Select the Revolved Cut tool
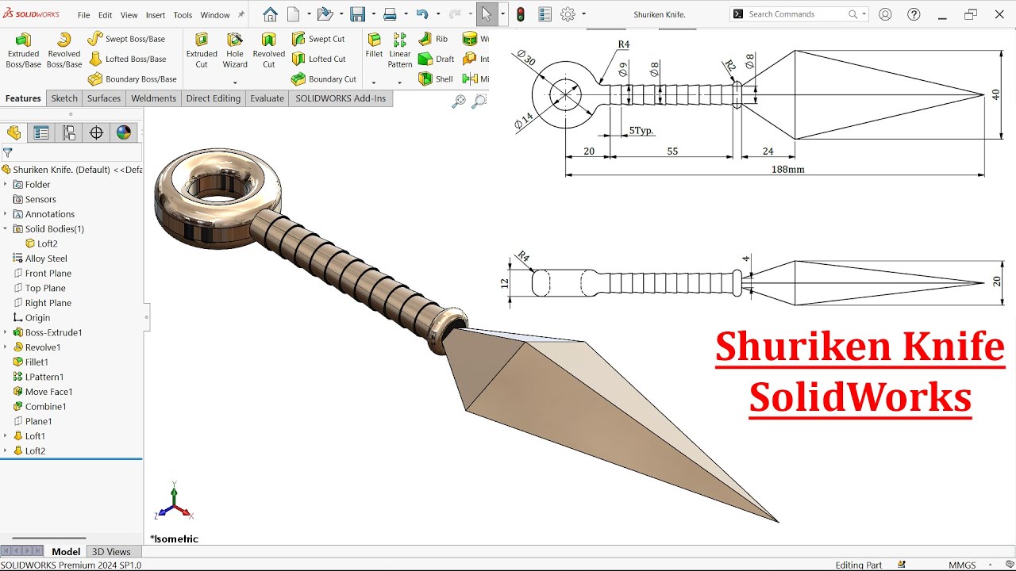This screenshot has width=1016, height=571. [269, 51]
